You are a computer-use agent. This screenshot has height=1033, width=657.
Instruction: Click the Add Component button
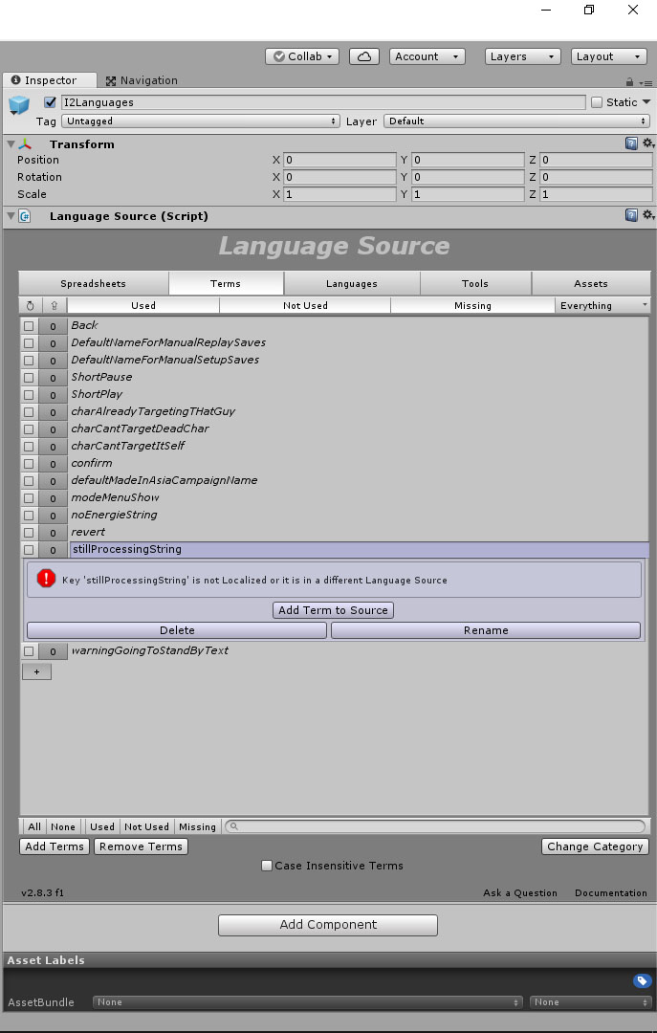[328, 925]
